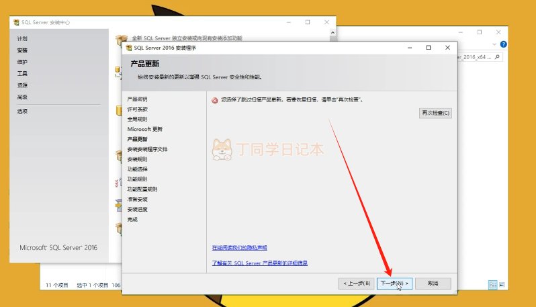Image resolution: width=536 pixels, height=307 pixels.
Task: Close the SQL Server 安装中心 window
Action: (326, 22)
